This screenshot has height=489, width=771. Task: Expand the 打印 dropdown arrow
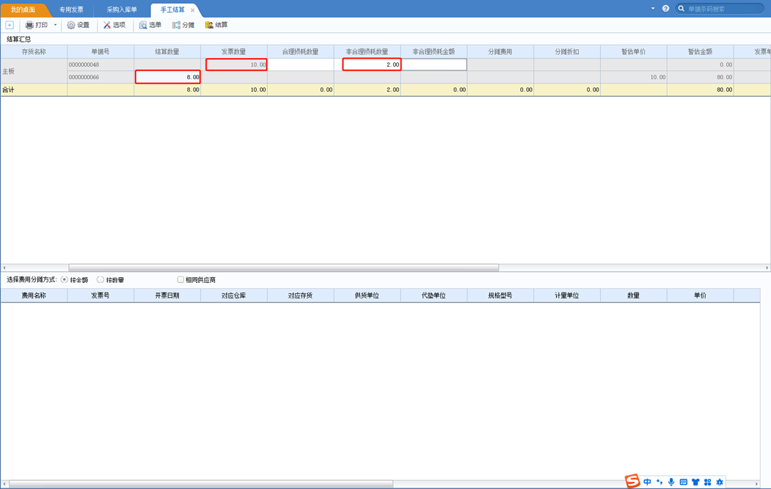tap(55, 25)
